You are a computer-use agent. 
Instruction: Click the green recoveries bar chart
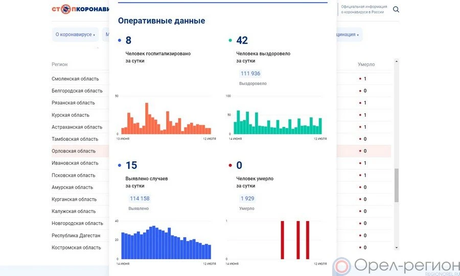pos(278,122)
